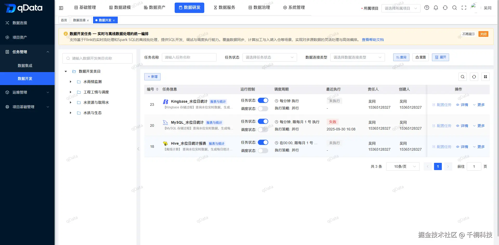Open the 任务状态 dropdown selector

click(x=270, y=57)
